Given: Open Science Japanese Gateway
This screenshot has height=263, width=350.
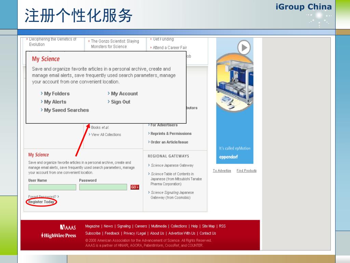Looking at the screenshot, I should [x=172, y=165].
